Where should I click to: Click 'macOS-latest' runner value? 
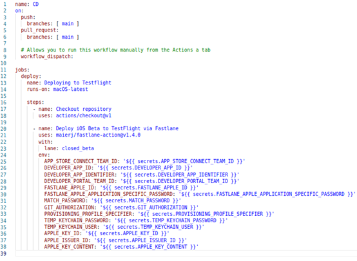point(70,90)
